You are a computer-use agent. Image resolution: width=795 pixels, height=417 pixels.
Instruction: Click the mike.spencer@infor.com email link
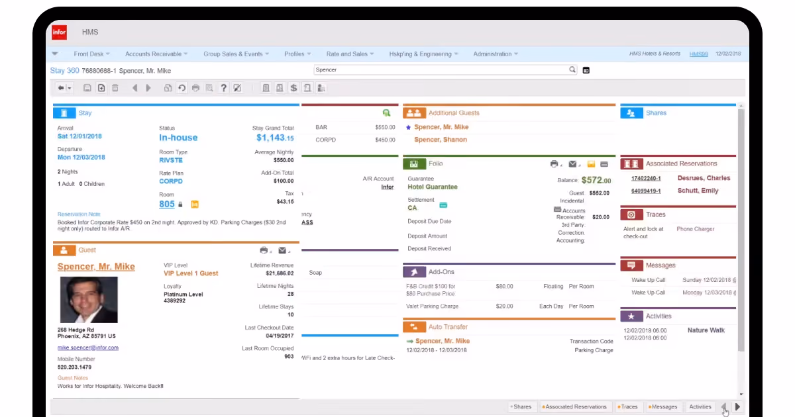88,347
